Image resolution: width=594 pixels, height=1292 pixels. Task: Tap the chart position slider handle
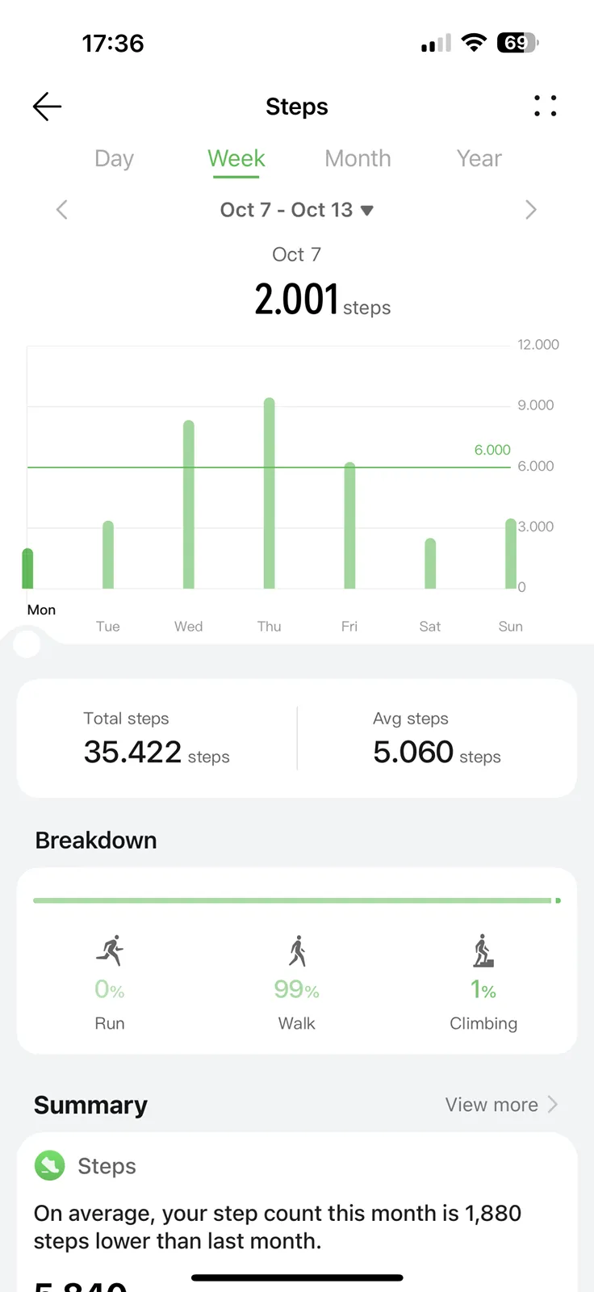pos(27,644)
